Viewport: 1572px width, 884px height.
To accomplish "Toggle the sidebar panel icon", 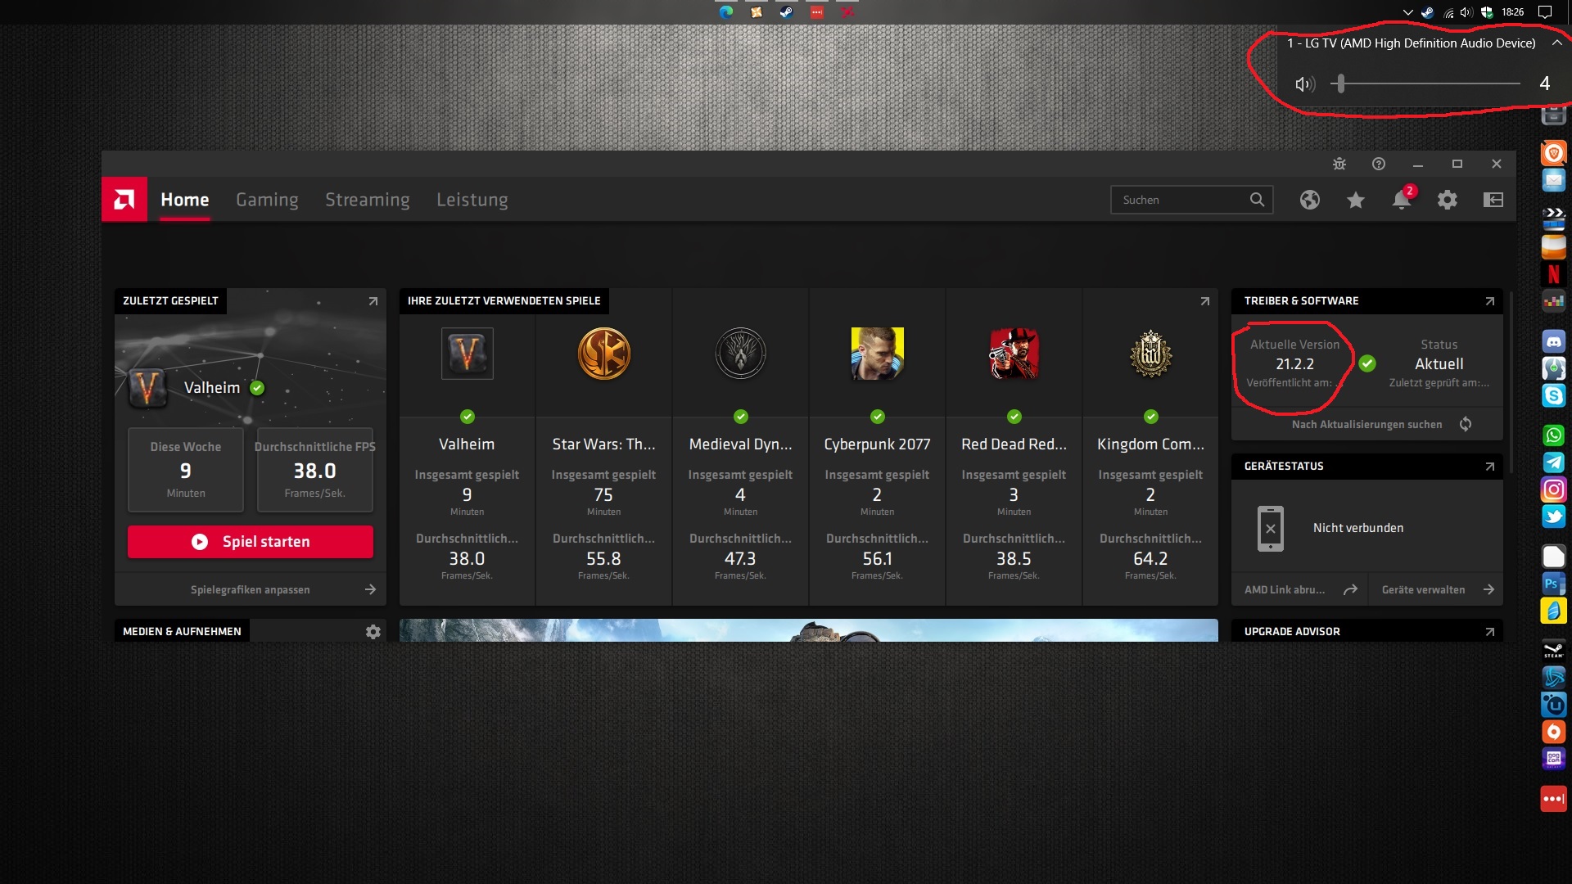I will (x=1493, y=200).
